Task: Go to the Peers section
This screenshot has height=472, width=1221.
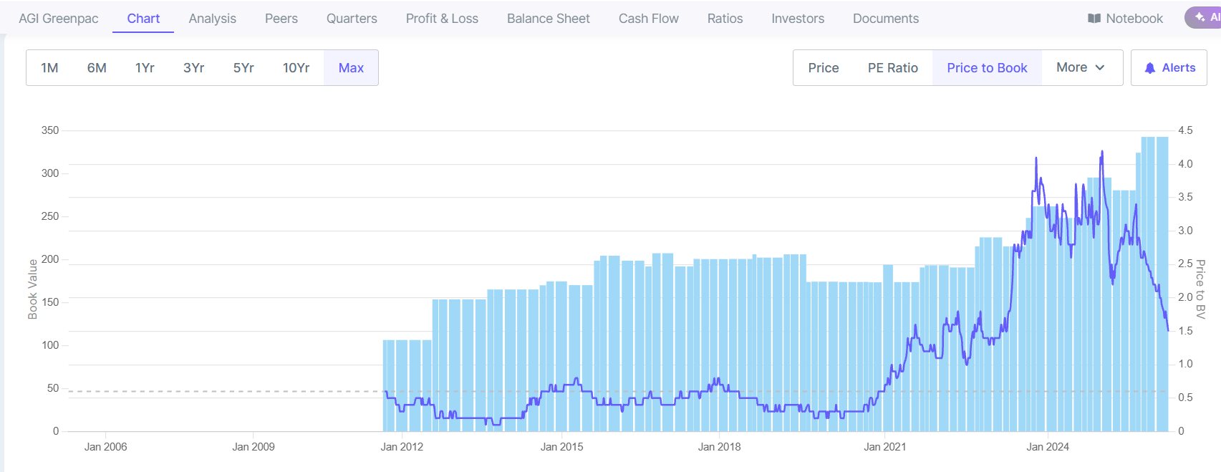Action: coord(281,19)
